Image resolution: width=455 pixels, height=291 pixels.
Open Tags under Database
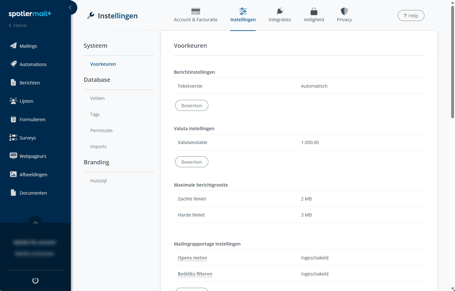95,114
